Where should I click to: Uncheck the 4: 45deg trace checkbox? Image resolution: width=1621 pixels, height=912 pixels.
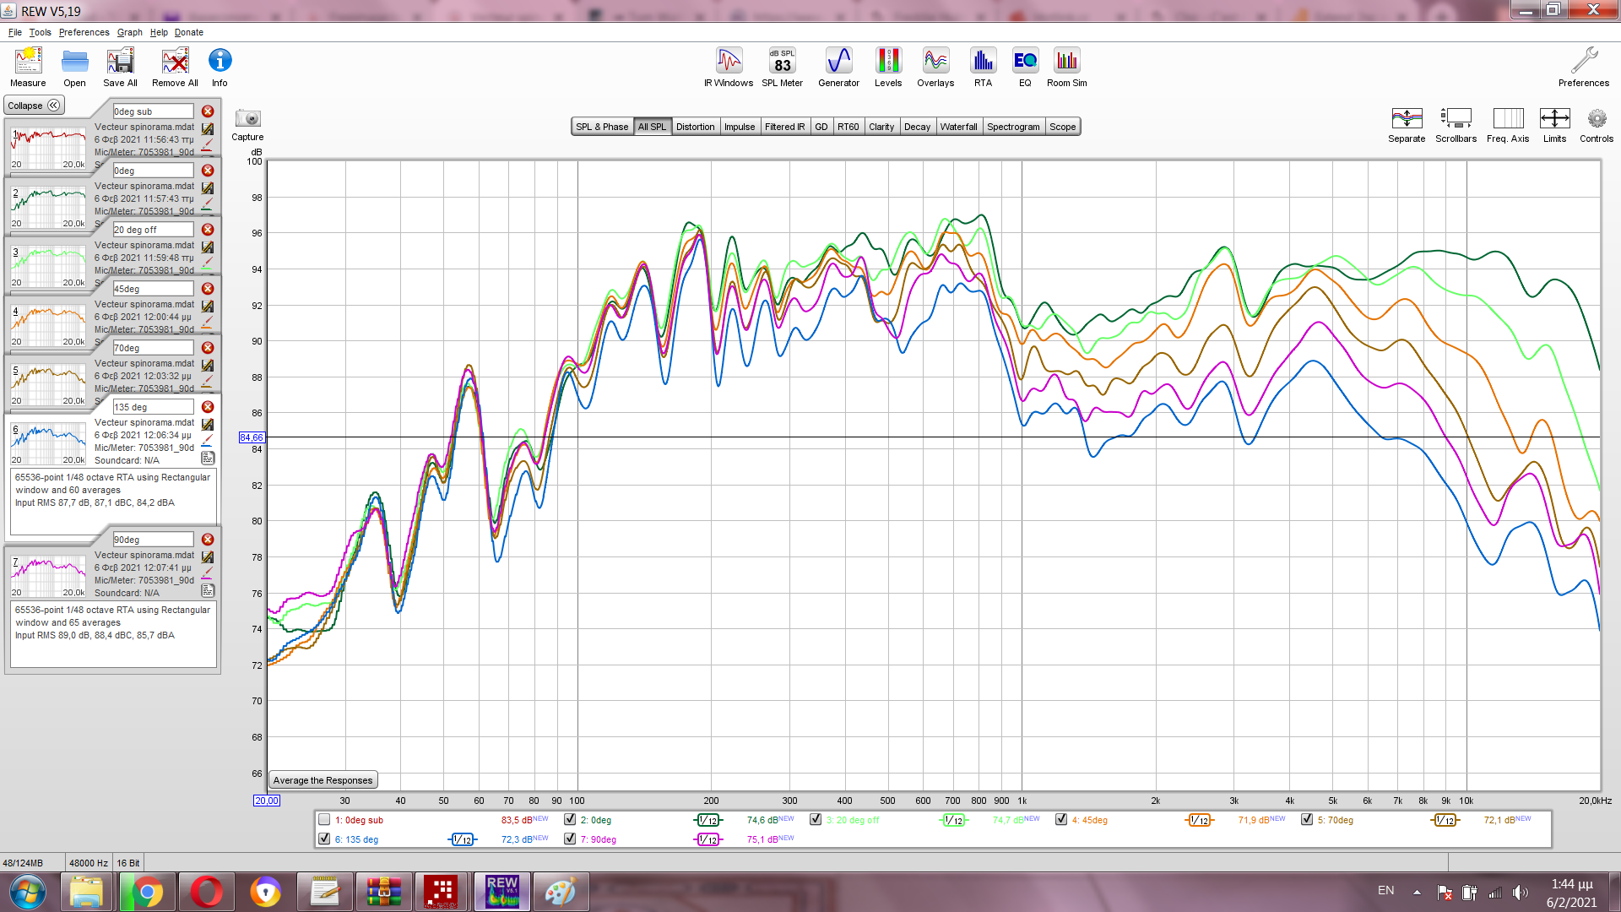(x=1061, y=820)
